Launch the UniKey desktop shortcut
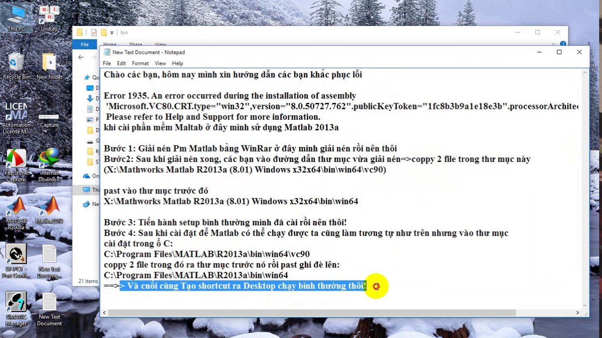The height and width of the screenshot is (338, 602). pyautogui.click(x=49, y=18)
